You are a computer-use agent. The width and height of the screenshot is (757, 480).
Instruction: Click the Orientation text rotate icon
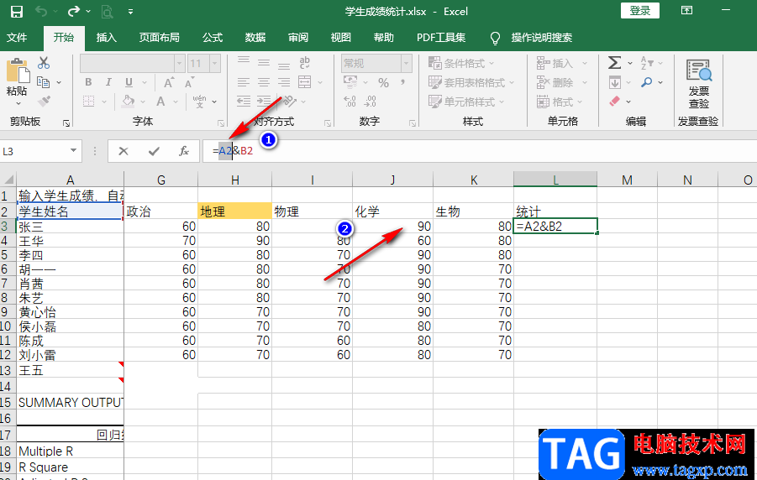289,102
